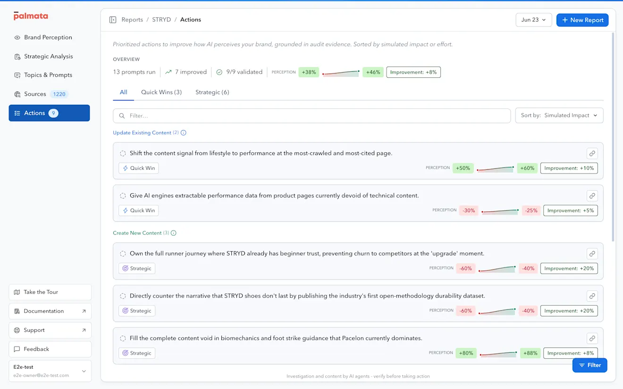Image resolution: width=623 pixels, height=389 pixels.
Task: Click magnifier icon in filter field
Action: [x=122, y=116]
